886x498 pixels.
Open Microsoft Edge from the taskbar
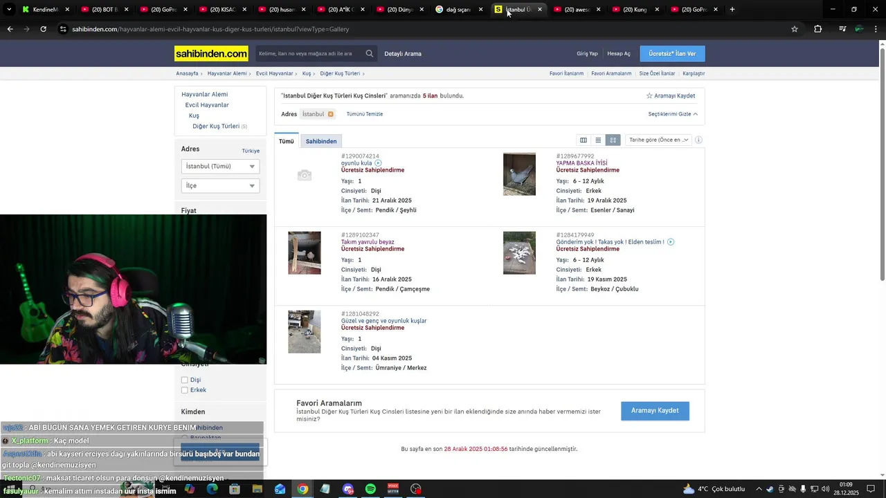pos(212,489)
